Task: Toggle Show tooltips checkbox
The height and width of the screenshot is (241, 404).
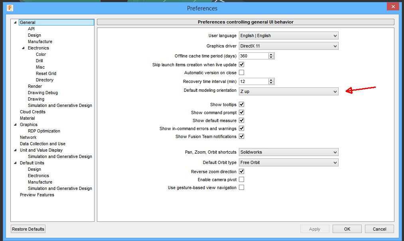Action: pyautogui.click(x=241, y=105)
